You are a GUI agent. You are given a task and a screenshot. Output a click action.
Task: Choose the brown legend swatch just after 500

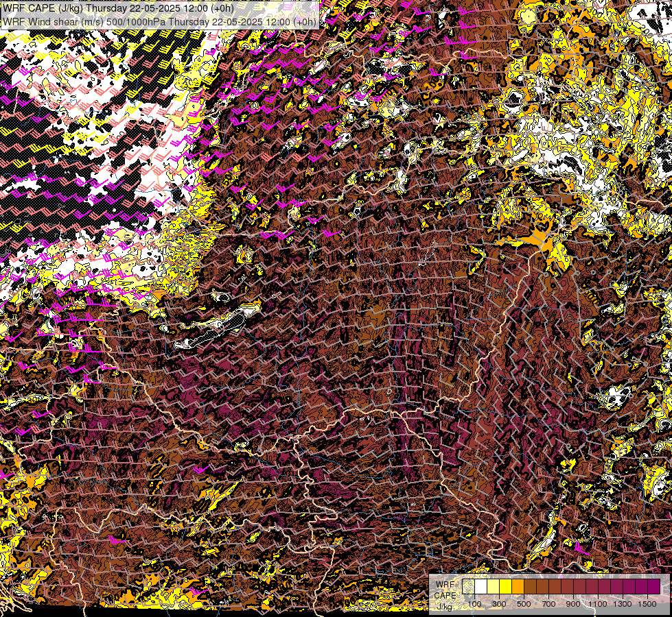click(530, 586)
